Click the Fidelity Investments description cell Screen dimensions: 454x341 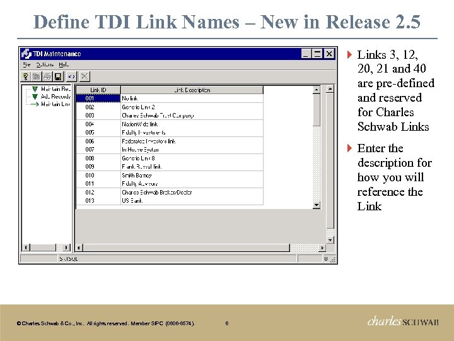(192, 133)
